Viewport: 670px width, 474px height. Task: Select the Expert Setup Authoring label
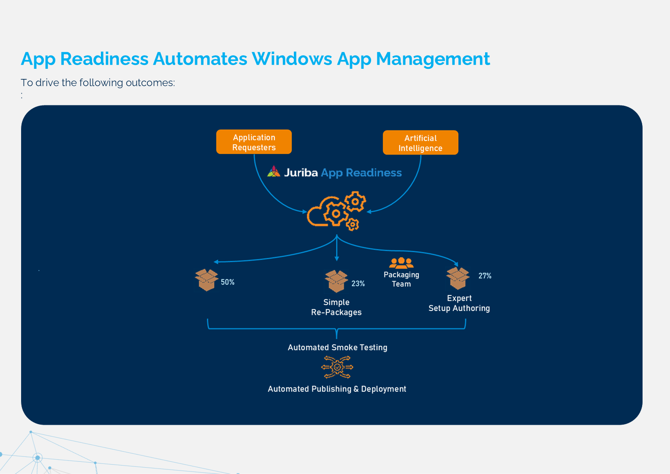pos(459,303)
